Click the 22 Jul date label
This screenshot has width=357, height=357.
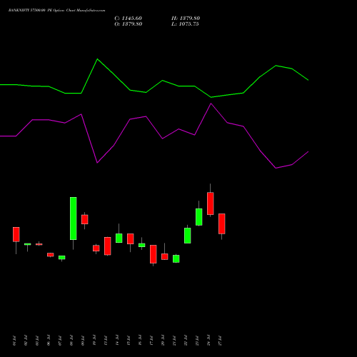pos(186,341)
